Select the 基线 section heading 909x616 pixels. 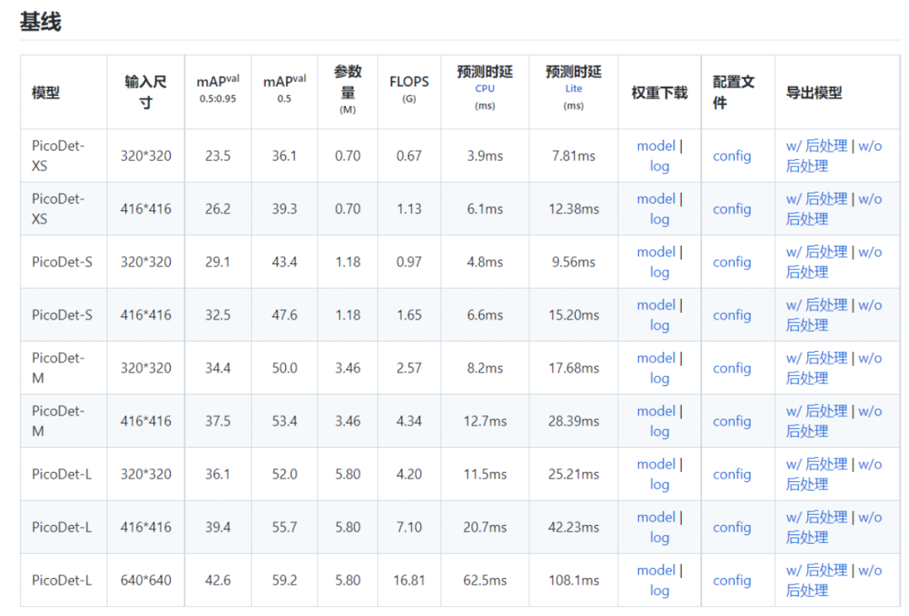pos(40,22)
